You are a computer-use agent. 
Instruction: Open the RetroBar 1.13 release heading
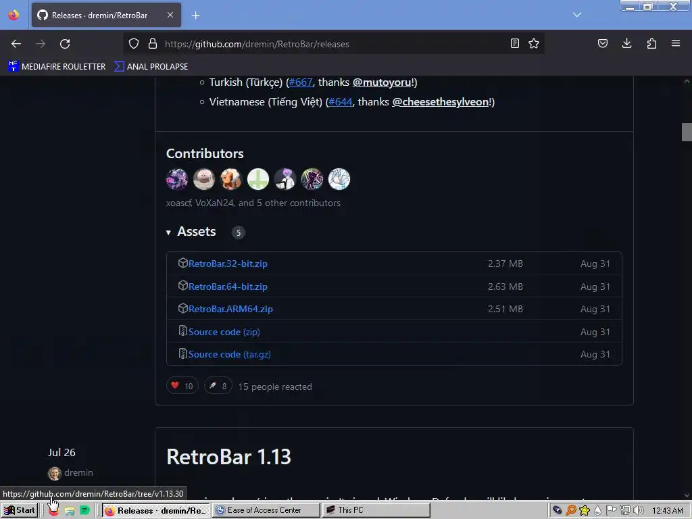coord(228,457)
